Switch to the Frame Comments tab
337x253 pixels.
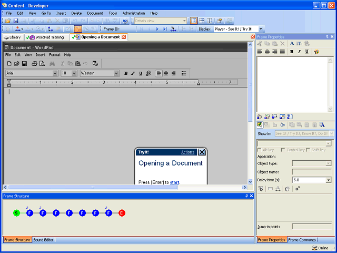[302, 240]
